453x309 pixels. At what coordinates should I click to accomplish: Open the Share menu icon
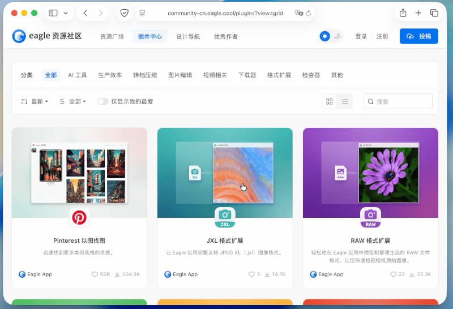403,12
